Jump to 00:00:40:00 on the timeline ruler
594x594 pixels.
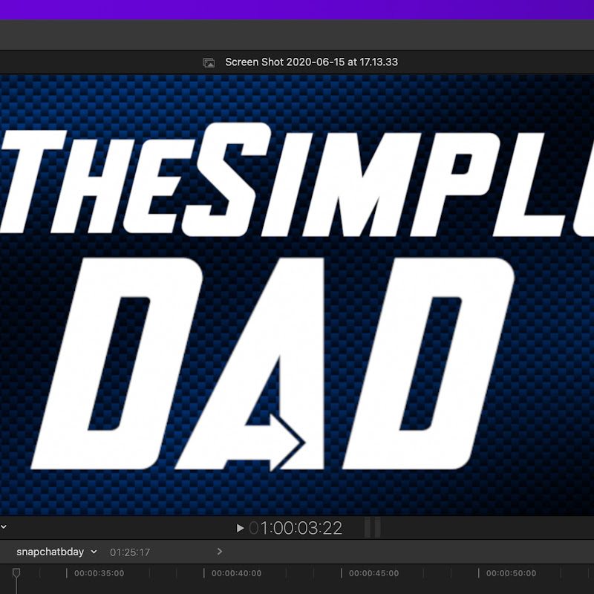pyautogui.click(x=236, y=574)
